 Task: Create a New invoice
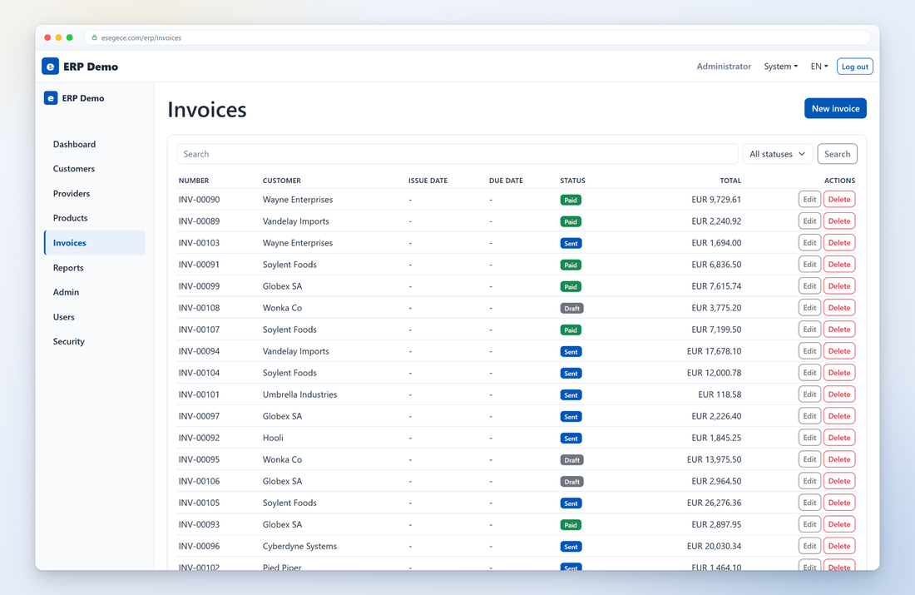click(835, 109)
